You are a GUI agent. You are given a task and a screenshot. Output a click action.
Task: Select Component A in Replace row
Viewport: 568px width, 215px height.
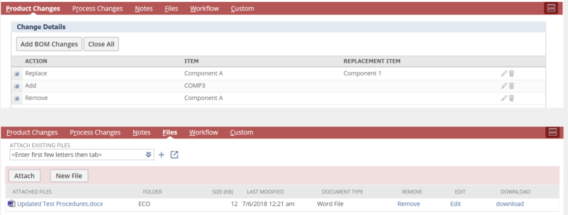[x=203, y=74]
